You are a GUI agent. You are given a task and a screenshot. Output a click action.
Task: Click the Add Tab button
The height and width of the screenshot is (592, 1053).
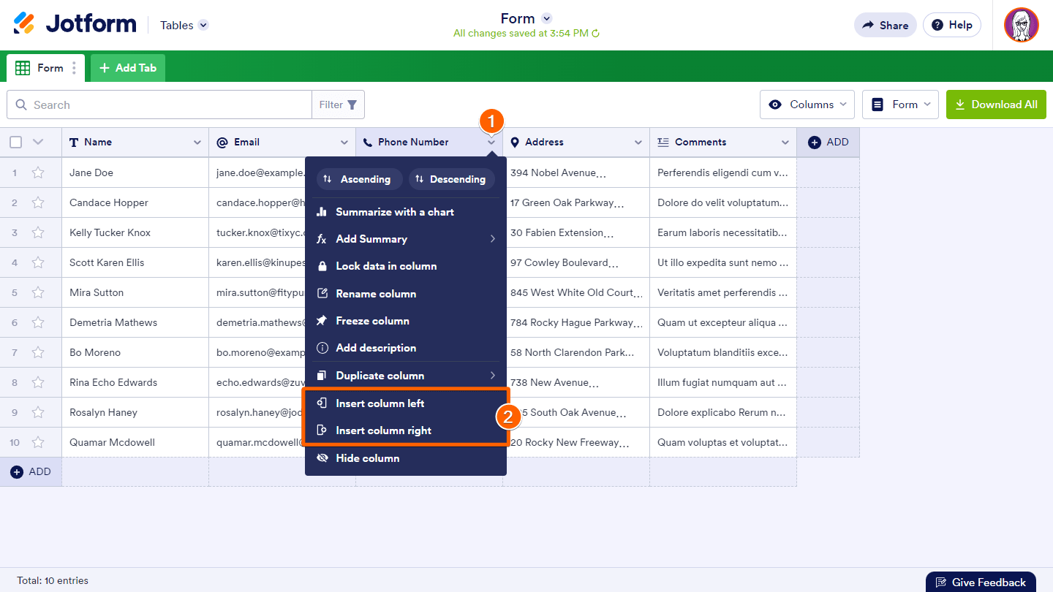(x=128, y=68)
